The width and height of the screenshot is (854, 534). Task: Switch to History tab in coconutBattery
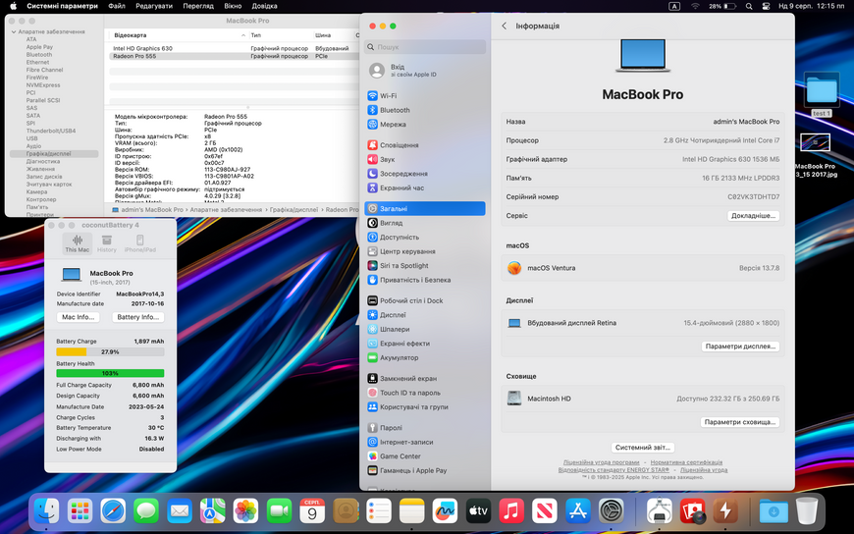pos(107,243)
